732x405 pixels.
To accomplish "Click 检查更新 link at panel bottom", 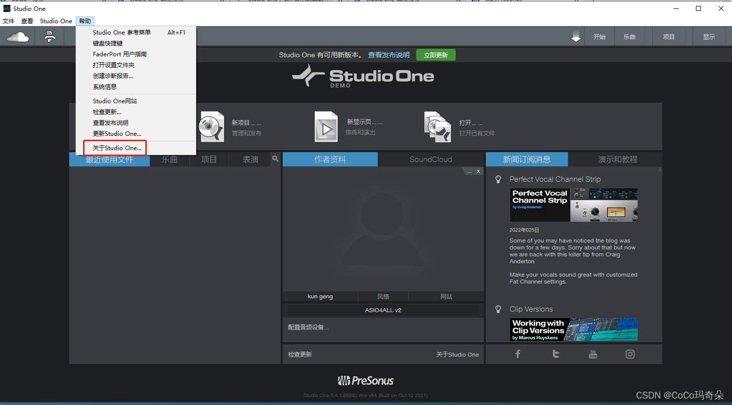I will [300, 354].
